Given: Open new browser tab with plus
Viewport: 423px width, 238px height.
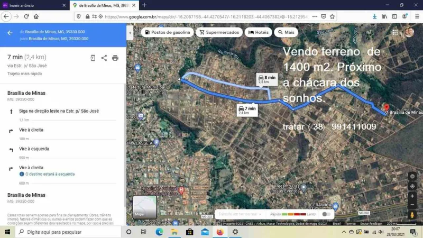Looking at the screenshot, I should pos(144,5).
